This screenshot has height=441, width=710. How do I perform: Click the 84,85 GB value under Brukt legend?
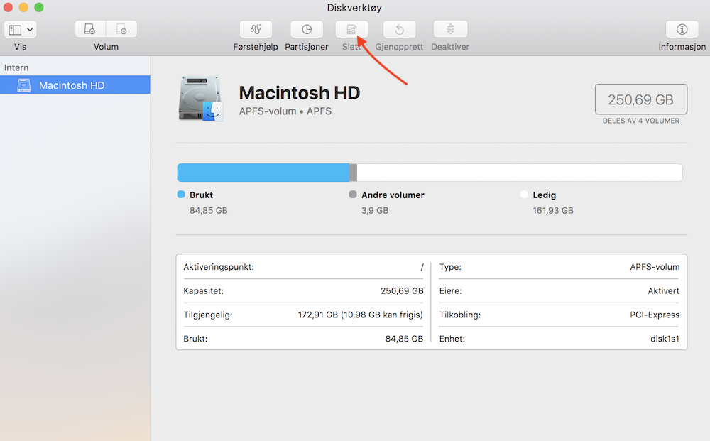pyautogui.click(x=208, y=210)
